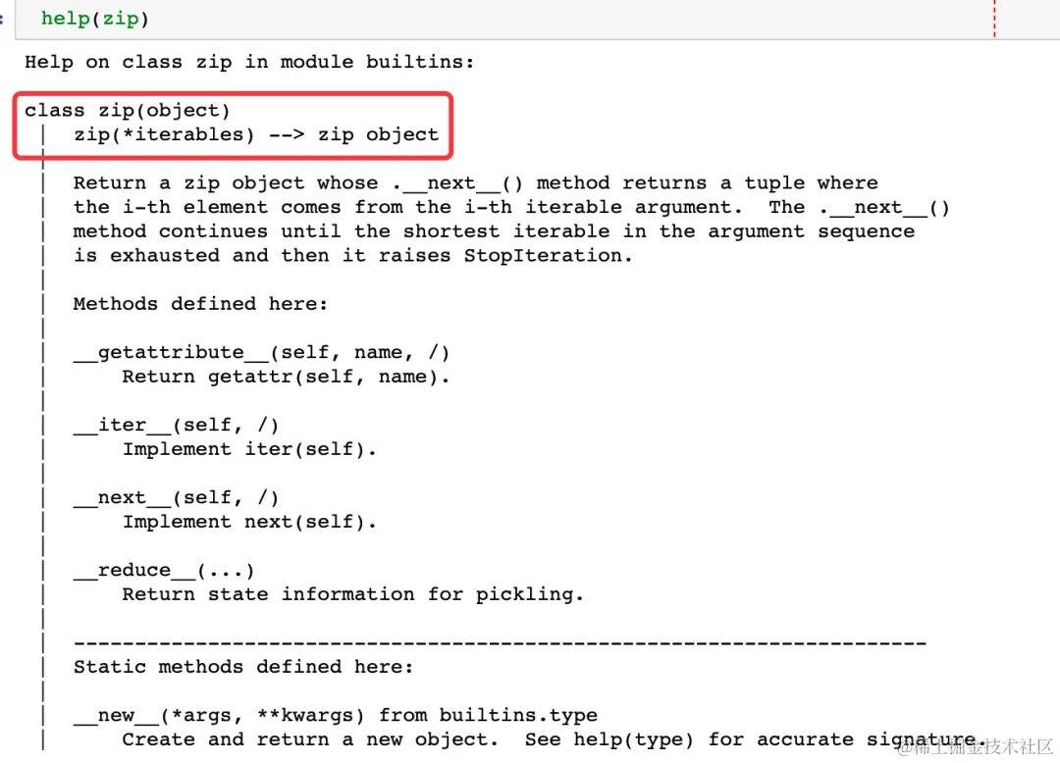
Task: Click the dashed separator line above Static methods
Action: 500,643
